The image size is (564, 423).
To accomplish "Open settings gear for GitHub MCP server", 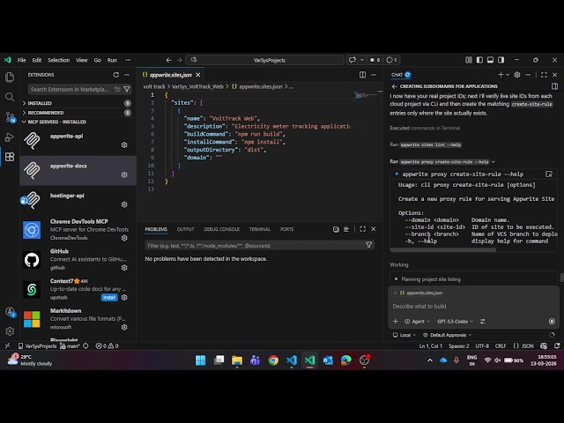I will point(124,268).
